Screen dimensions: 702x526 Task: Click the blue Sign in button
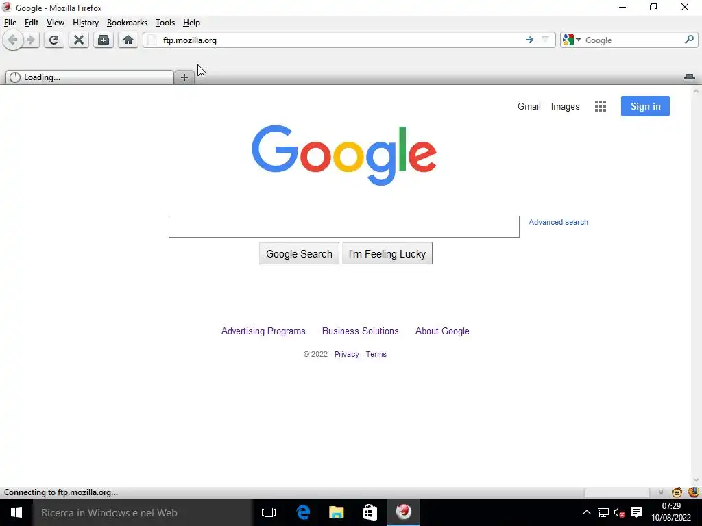coord(645,106)
